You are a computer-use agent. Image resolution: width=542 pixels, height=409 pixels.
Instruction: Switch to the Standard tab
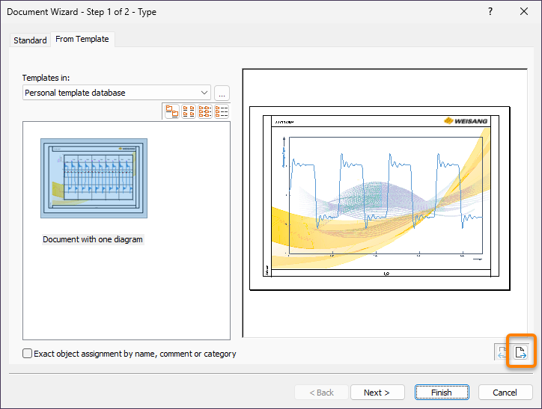[30, 40]
